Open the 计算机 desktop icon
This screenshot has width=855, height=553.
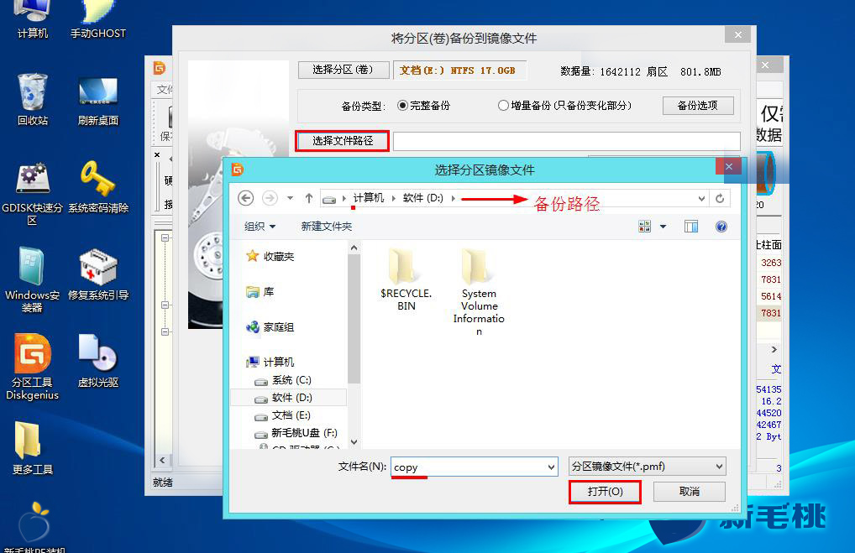pyautogui.click(x=32, y=19)
